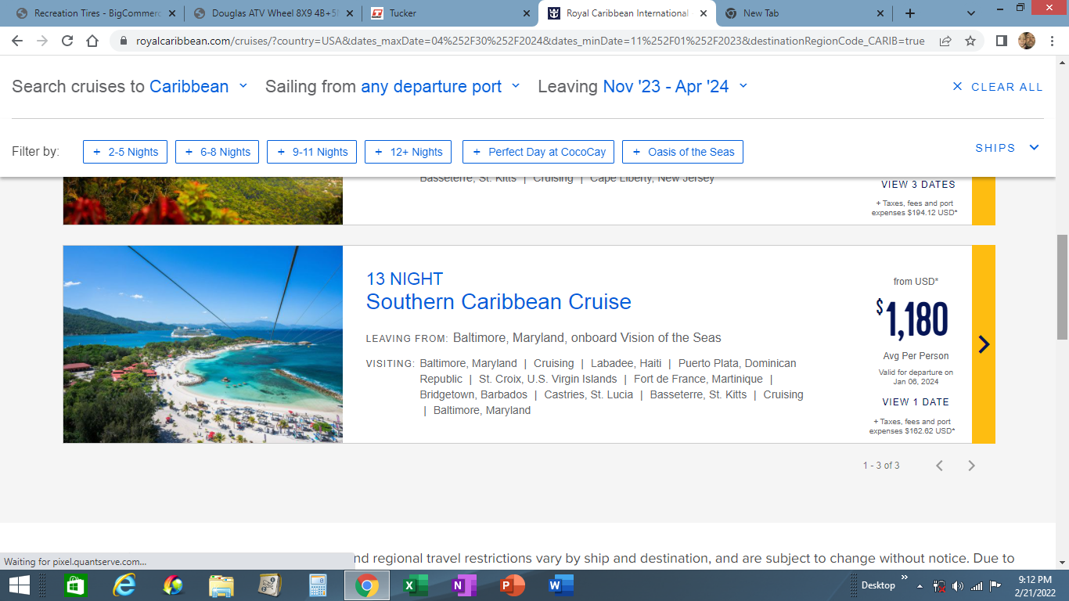Go back using the browser back arrow
This screenshot has height=601, width=1069.
pyautogui.click(x=17, y=41)
